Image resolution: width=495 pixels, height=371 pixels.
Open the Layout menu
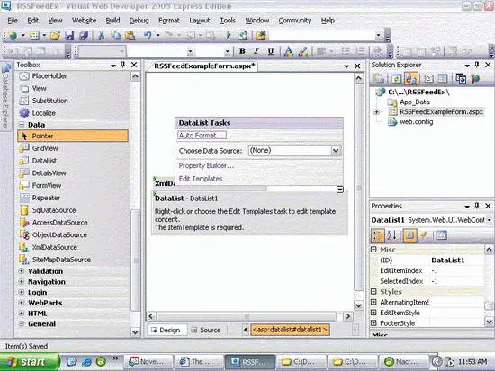tap(200, 21)
